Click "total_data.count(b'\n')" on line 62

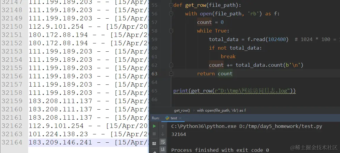(x=269, y=65)
